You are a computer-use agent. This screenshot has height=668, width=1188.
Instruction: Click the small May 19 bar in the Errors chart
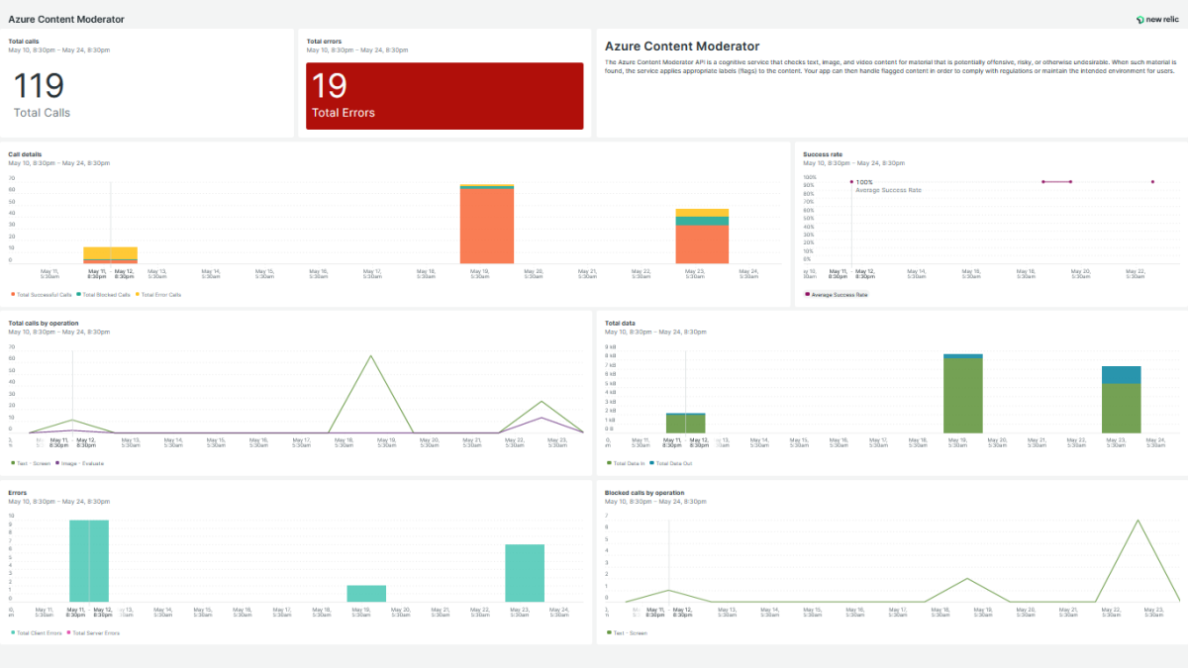point(366,594)
